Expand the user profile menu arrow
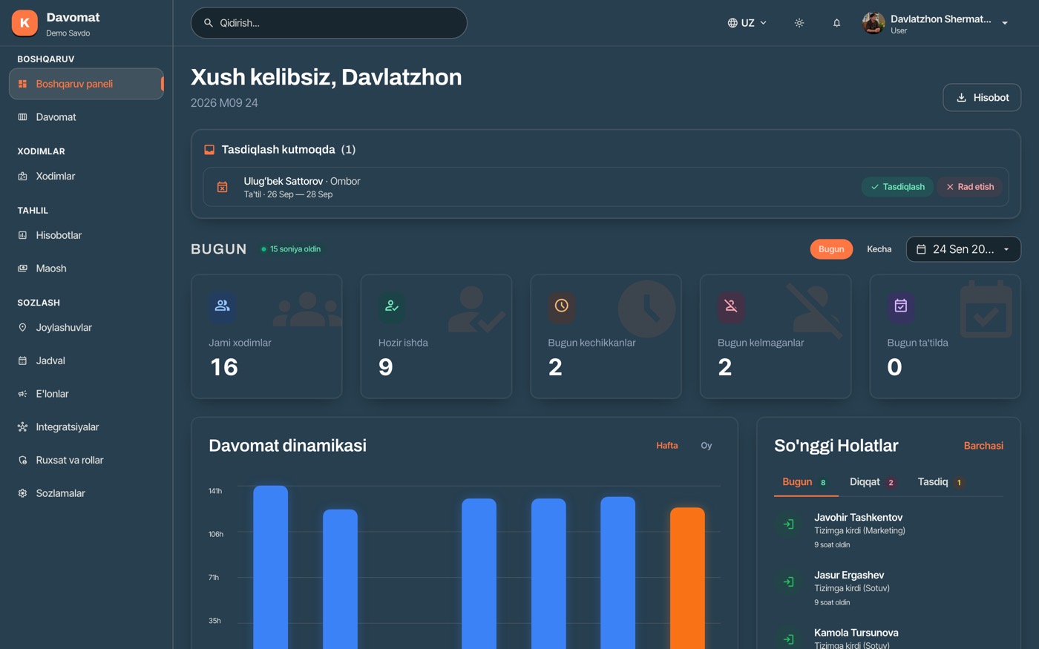The image size is (1039, 649). click(x=1005, y=23)
